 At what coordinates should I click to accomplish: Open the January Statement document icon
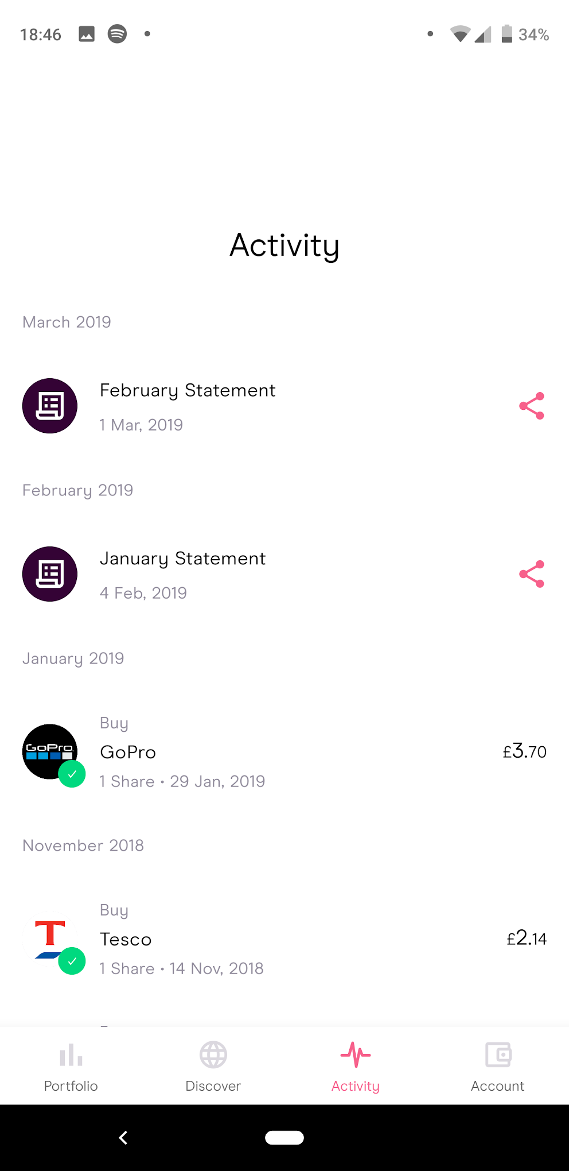[50, 574]
